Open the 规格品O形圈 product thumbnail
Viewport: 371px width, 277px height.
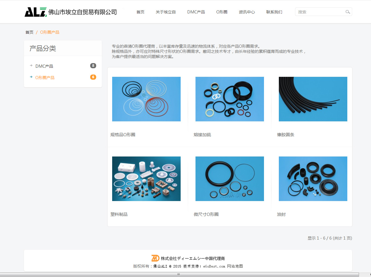point(146,99)
